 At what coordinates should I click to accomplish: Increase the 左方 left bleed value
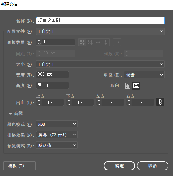click(x=99, y=101)
